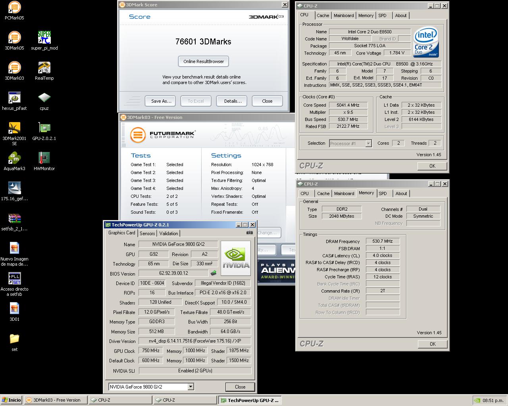Open the PCMark05 desktop shortcut

coord(14,11)
